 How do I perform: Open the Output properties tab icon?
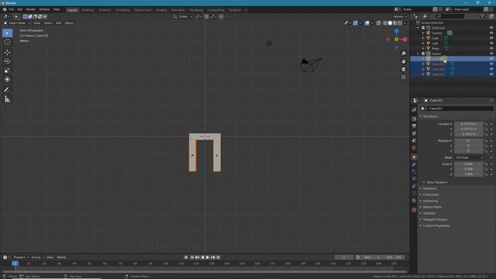click(414, 126)
